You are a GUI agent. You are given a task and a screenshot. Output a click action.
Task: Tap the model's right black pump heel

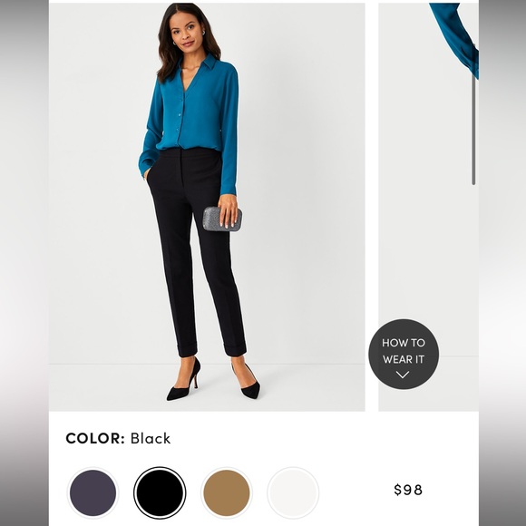pos(183,381)
